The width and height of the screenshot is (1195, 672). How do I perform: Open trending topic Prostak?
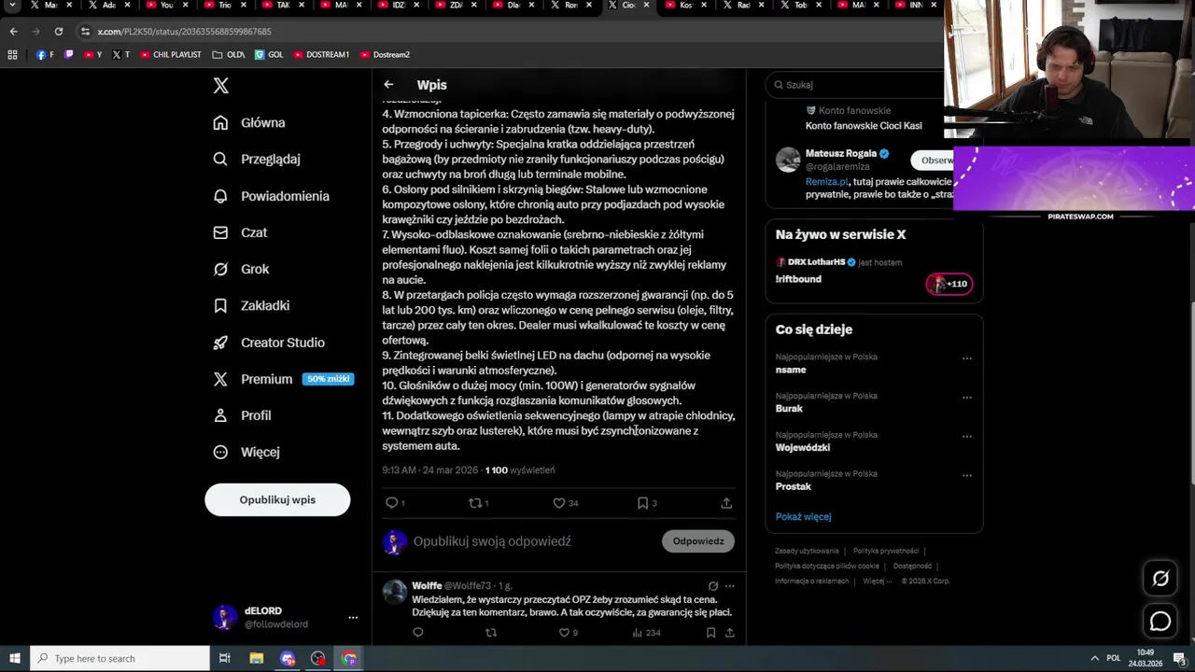pos(794,487)
